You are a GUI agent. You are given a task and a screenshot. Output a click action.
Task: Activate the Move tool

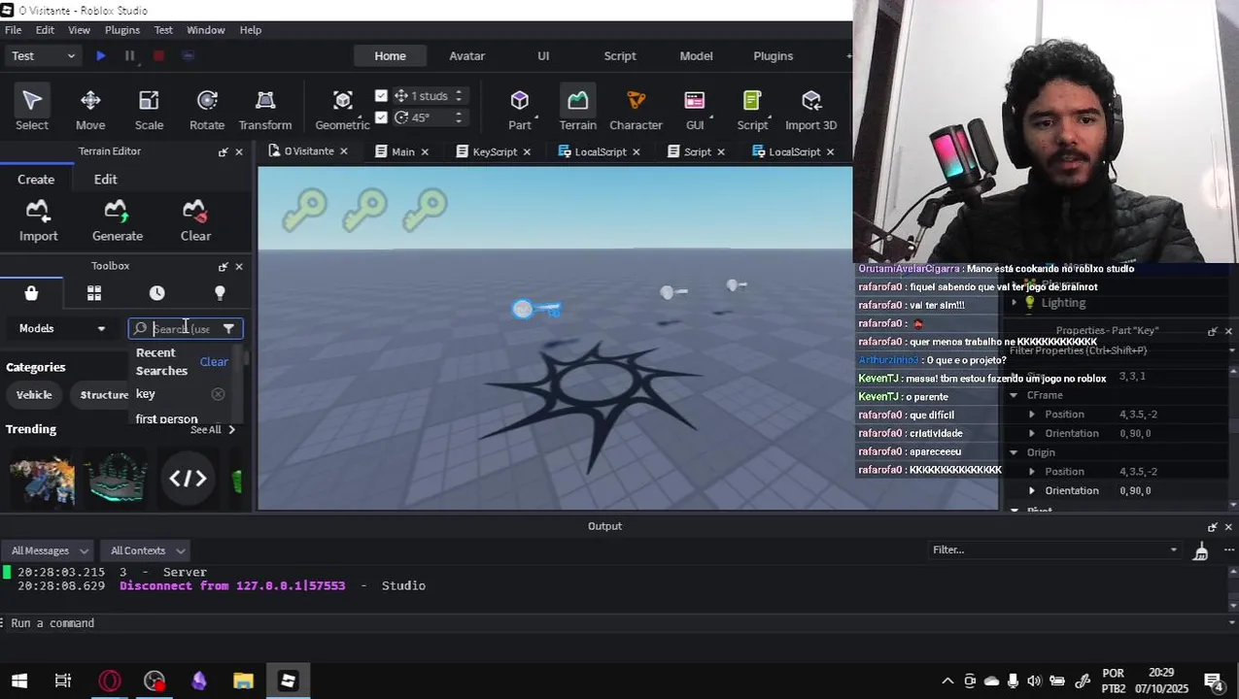(90, 109)
